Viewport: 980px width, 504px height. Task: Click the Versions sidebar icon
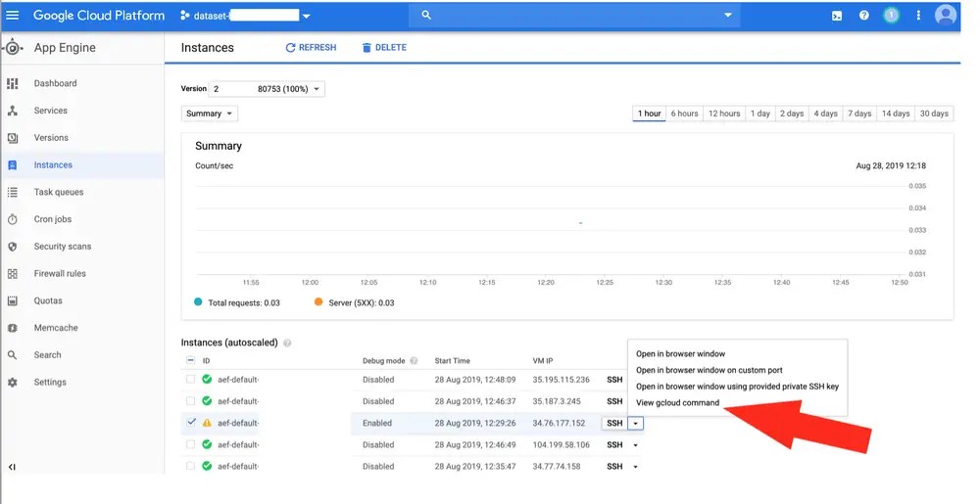pos(13,138)
